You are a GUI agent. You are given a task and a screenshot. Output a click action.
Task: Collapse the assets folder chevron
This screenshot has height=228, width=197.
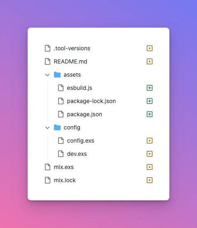click(x=47, y=75)
